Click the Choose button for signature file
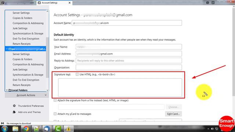The image size is (235, 132). 174,107
